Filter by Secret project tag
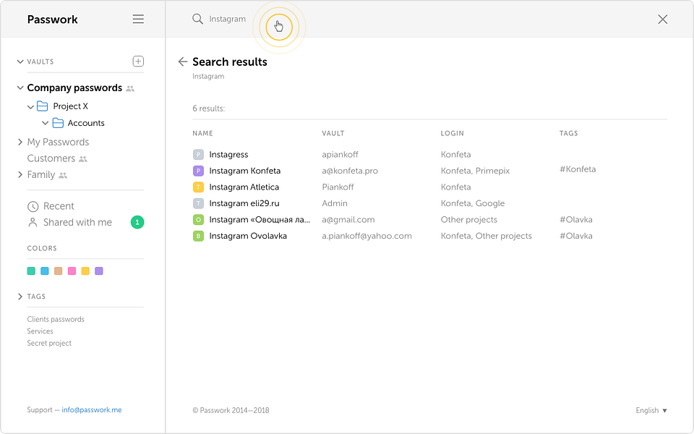The height and width of the screenshot is (434, 694). click(x=49, y=343)
